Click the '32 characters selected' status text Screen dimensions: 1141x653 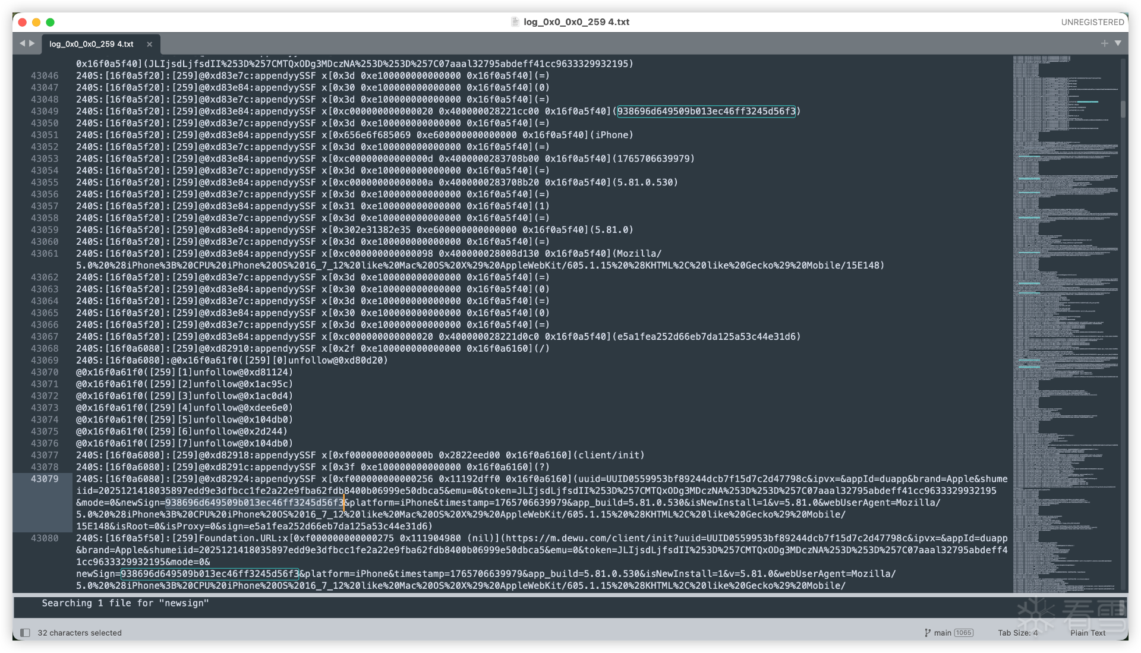[x=80, y=633]
